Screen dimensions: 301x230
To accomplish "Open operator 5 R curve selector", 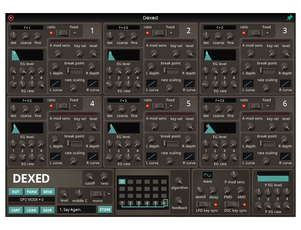I will point(189,156).
